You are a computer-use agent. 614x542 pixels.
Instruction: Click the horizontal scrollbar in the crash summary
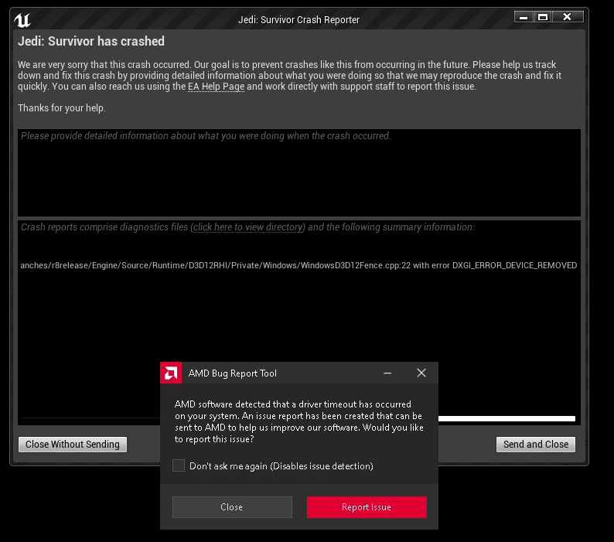pyautogui.click(x=507, y=418)
